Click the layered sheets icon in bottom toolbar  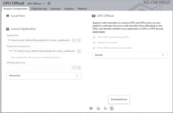(x=105, y=108)
